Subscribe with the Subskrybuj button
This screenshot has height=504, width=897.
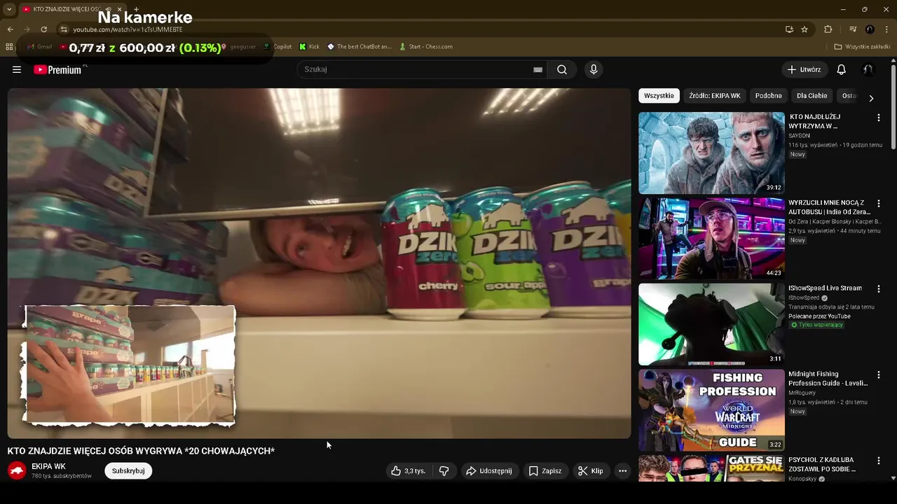click(x=128, y=471)
